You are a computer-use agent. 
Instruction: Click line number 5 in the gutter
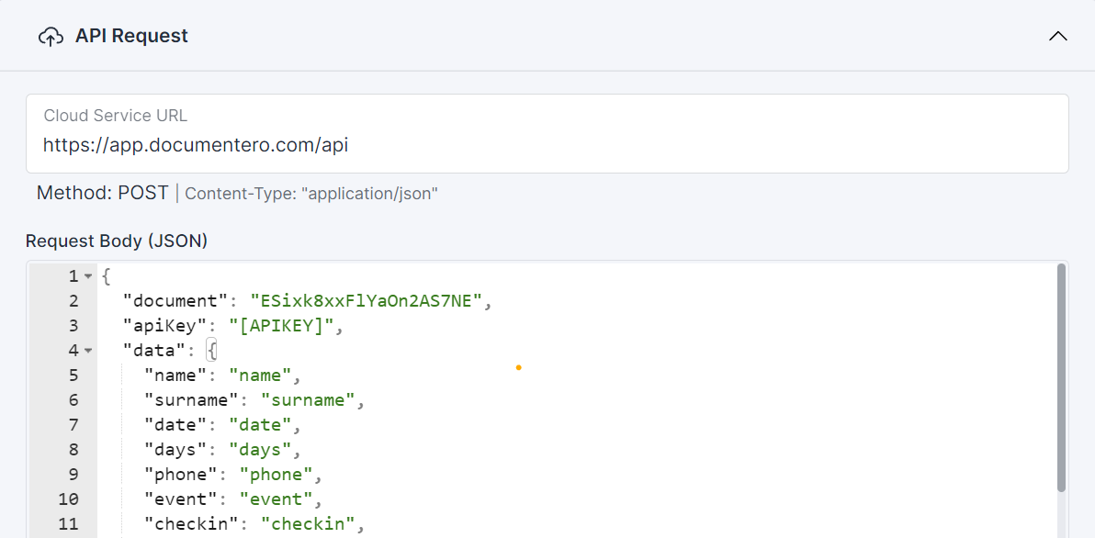pos(73,375)
